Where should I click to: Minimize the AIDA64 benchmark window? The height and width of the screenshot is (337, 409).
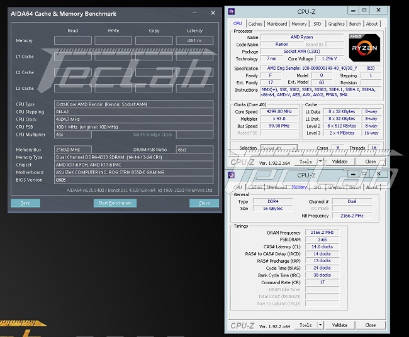pyautogui.click(x=194, y=13)
